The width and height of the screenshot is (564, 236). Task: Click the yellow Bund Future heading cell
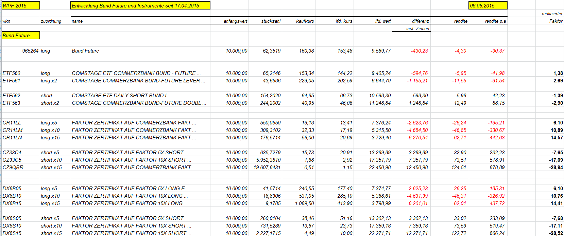(21, 35)
